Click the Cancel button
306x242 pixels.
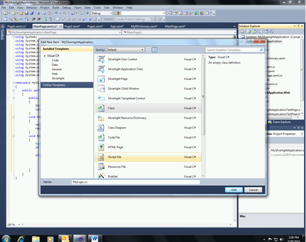pyautogui.click(x=253, y=190)
